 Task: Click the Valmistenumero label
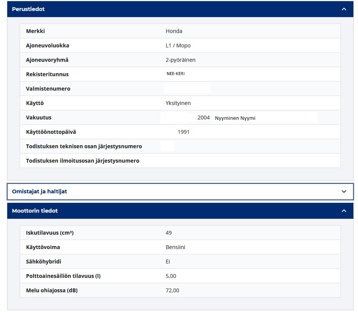coord(48,89)
